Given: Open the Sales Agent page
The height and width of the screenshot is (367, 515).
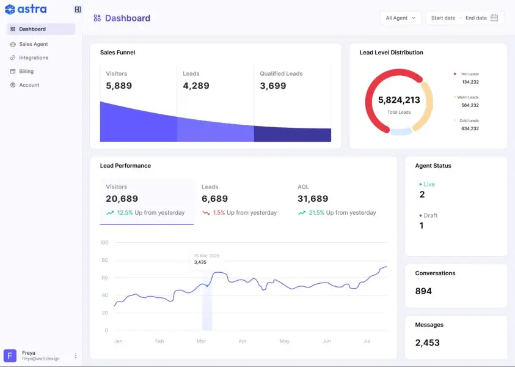Looking at the screenshot, I should (34, 44).
